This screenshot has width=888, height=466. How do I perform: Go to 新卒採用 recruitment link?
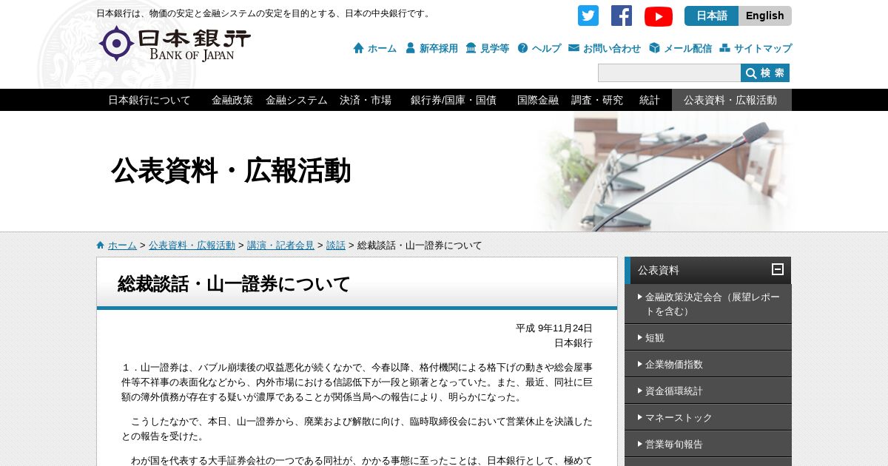[439, 48]
